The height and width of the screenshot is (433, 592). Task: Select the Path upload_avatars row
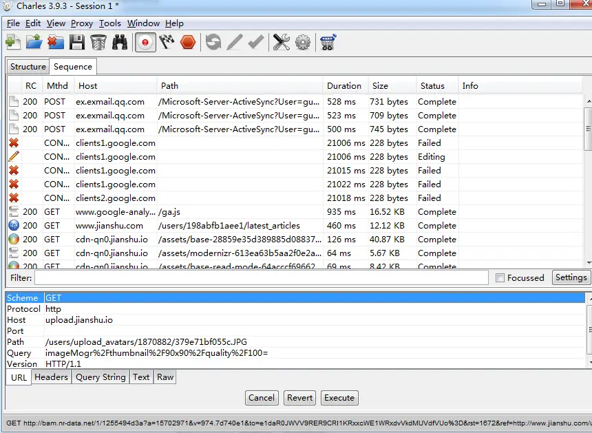point(295,342)
